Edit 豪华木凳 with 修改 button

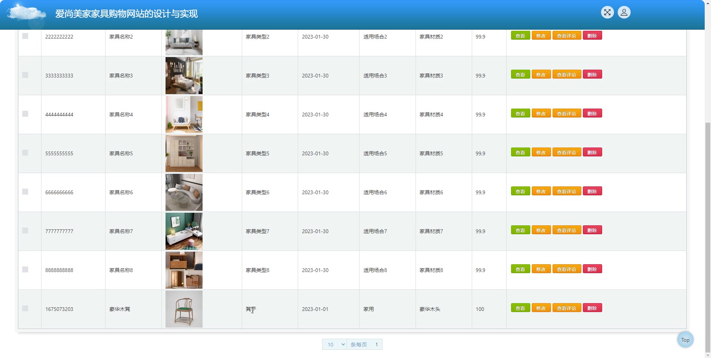[541, 308]
